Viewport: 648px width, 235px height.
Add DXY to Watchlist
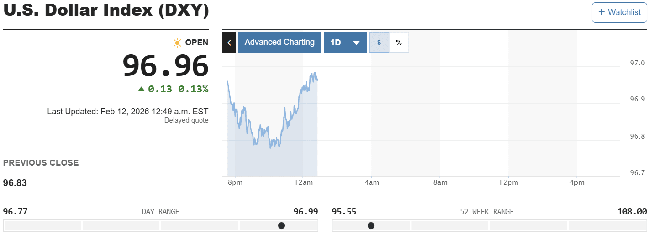(x=619, y=12)
